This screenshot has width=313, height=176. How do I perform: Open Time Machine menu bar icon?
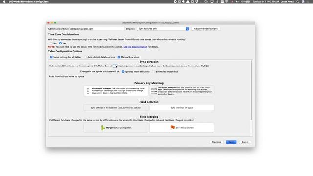coord(206,2)
